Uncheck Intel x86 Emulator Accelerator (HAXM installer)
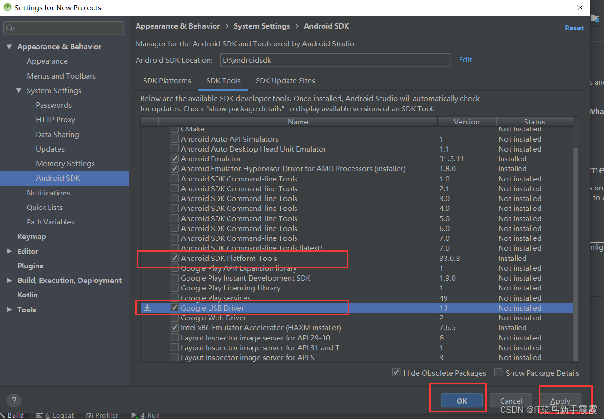 coord(174,327)
